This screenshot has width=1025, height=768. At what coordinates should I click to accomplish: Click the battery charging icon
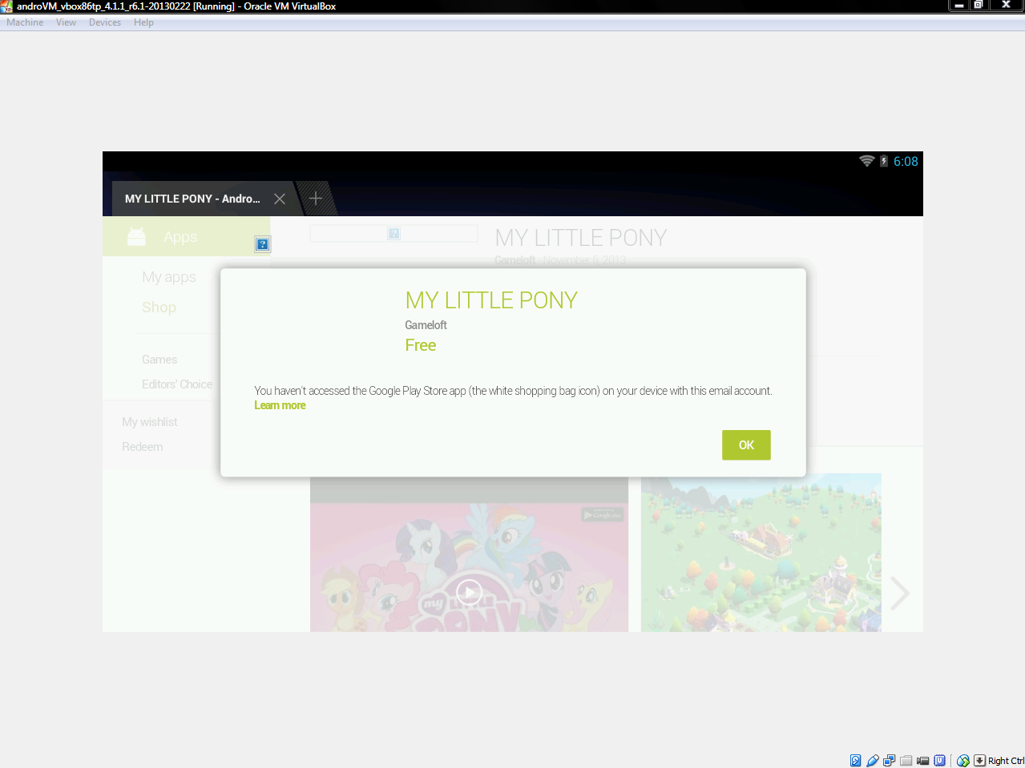pyautogui.click(x=884, y=161)
